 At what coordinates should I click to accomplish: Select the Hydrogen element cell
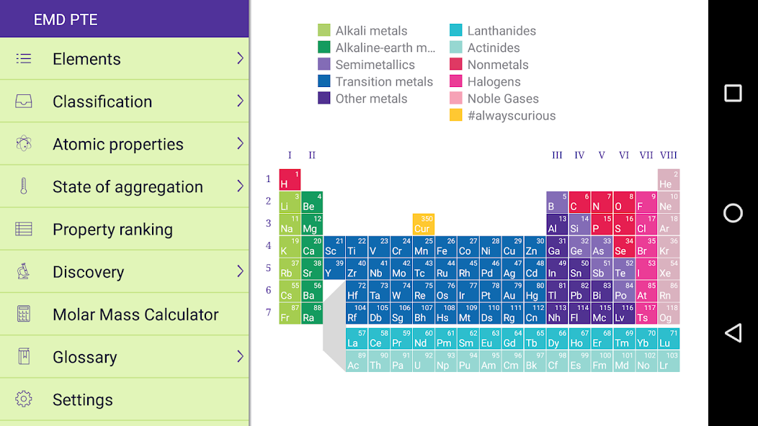click(290, 180)
